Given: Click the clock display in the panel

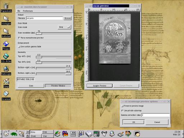Looking at the screenshot, I should tap(176, 133).
